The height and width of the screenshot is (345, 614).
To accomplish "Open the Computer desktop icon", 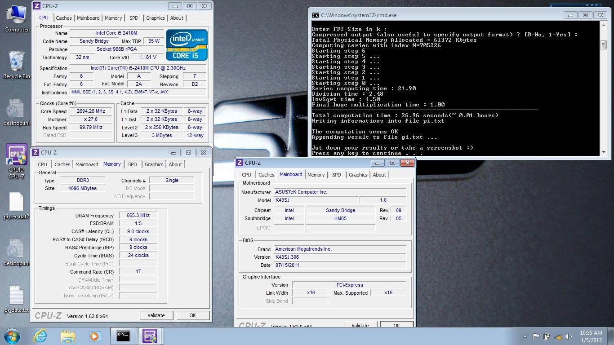I will point(17,19).
